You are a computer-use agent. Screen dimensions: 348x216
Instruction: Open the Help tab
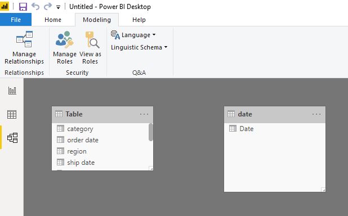(139, 20)
